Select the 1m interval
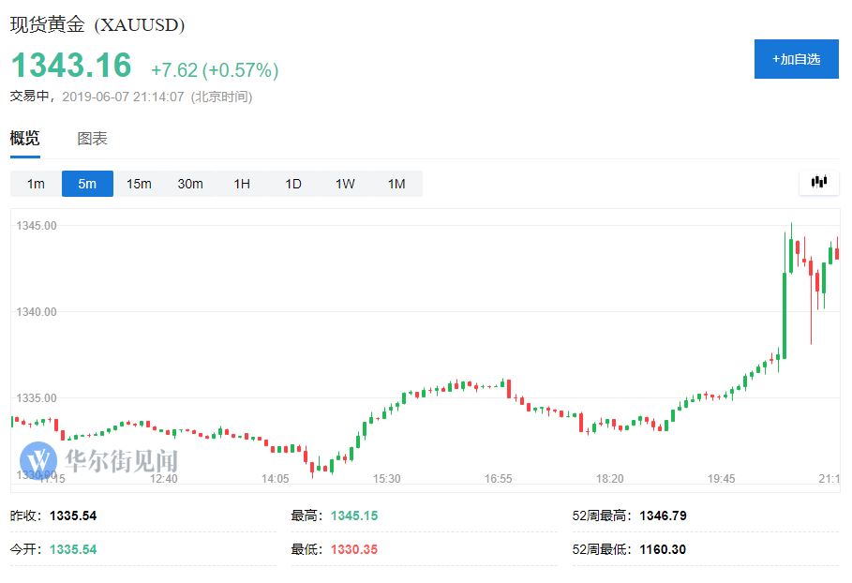This screenshot has height=583, width=852. point(36,184)
